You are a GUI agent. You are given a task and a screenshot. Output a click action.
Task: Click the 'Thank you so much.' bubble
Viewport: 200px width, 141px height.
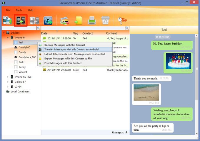[151, 79]
